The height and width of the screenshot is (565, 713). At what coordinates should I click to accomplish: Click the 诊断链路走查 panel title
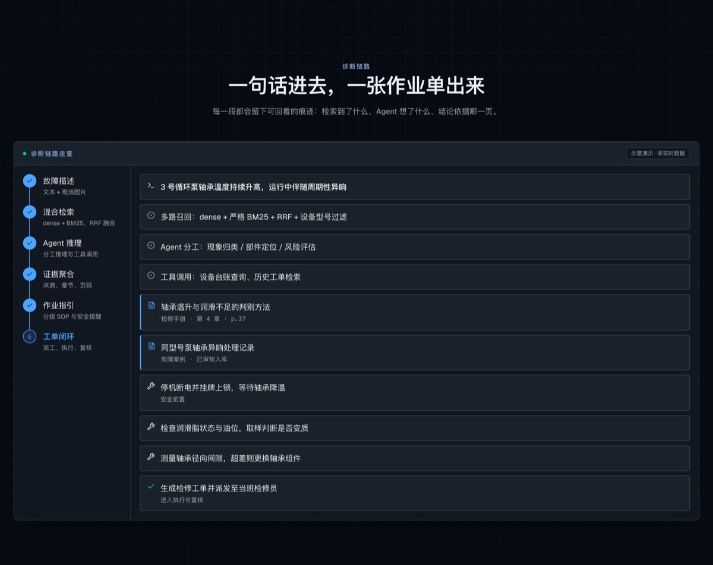tap(52, 154)
